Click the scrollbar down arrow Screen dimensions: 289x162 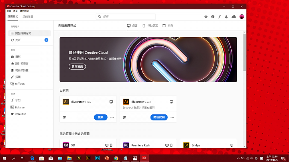pos(244,146)
